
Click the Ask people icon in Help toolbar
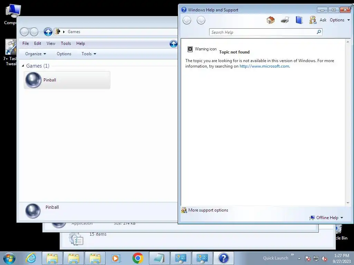[x=313, y=20]
